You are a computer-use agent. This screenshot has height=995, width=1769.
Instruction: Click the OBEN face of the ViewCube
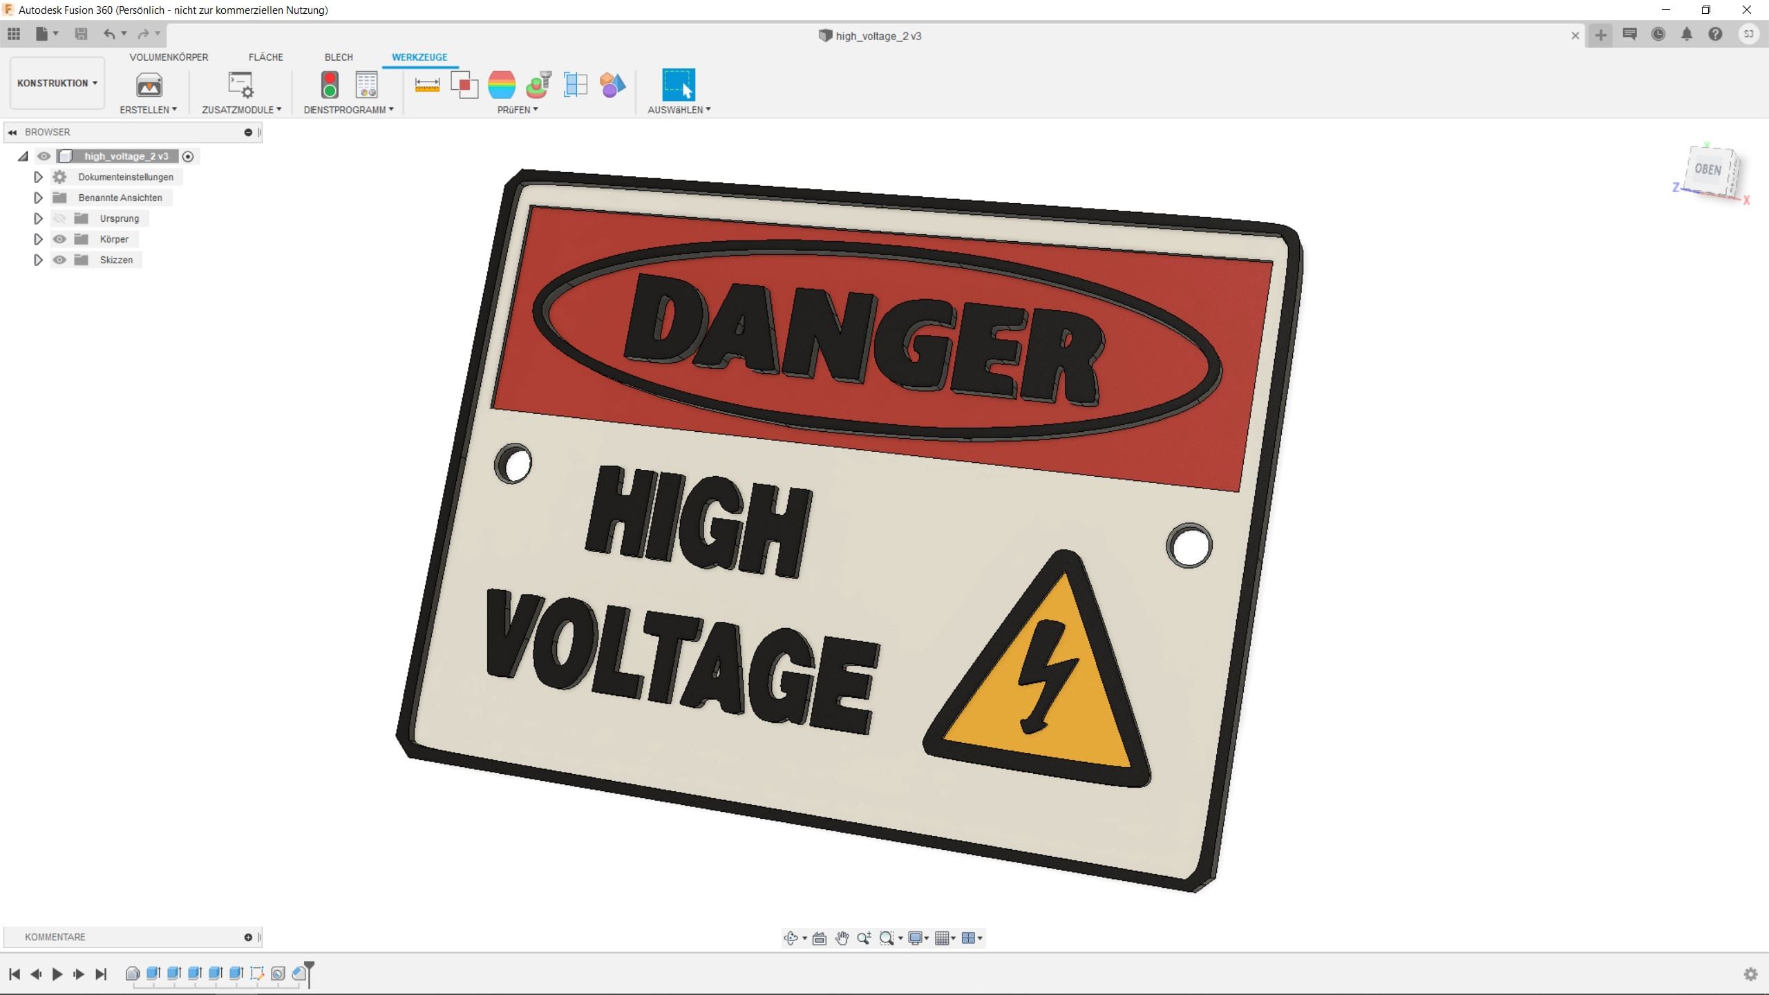(1707, 169)
